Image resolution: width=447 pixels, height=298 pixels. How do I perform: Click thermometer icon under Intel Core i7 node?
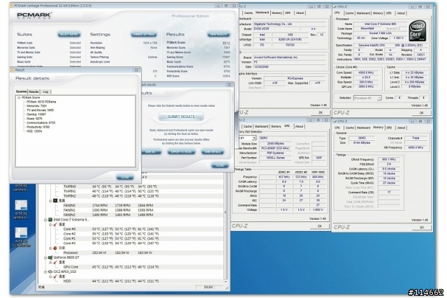tap(55, 225)
